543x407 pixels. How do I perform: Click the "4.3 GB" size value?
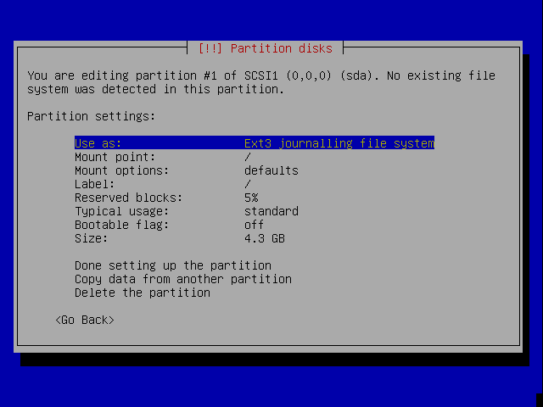point(264,238)
